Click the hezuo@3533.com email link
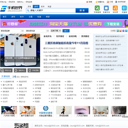The width and height of the screenshot is (128, 128). pos(52,126)
